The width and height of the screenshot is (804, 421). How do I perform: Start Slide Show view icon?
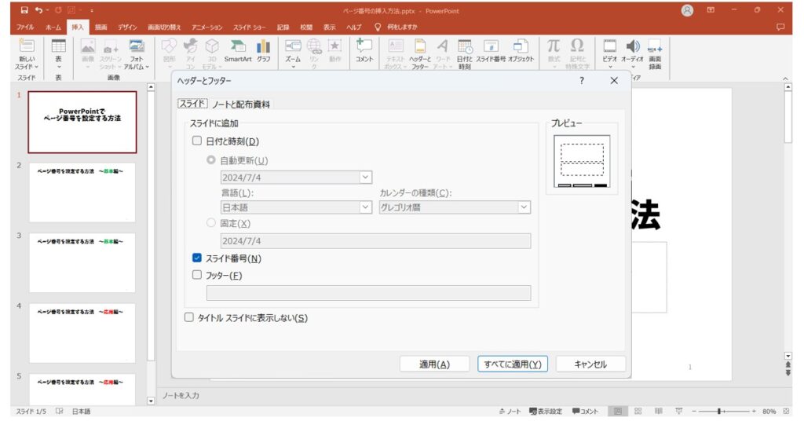(679, 412)
